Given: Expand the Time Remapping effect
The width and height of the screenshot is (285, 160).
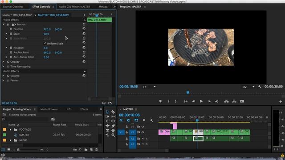Looking at the screenshot, I should 3,66.
